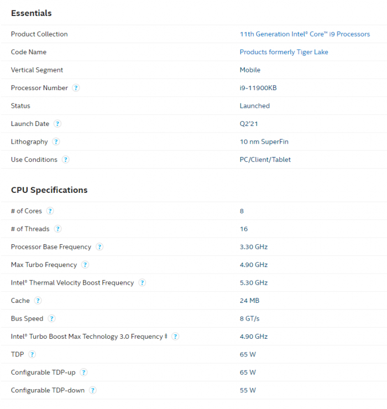
Task: Click the TDP help icon
Action: click(32, 354)
